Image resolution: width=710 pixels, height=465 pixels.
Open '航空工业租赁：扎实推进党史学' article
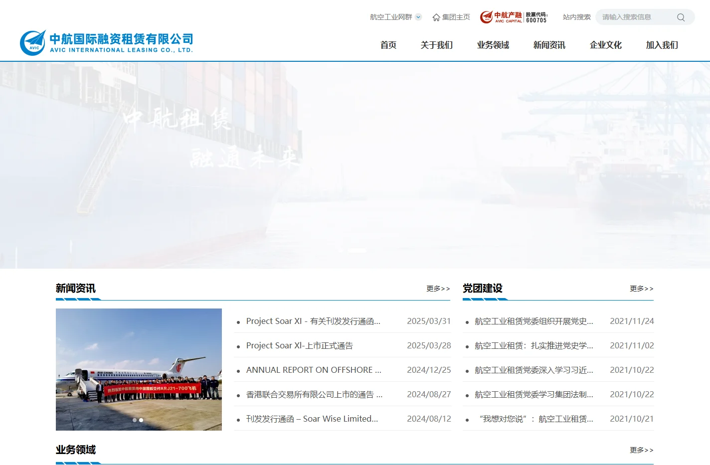534,345
